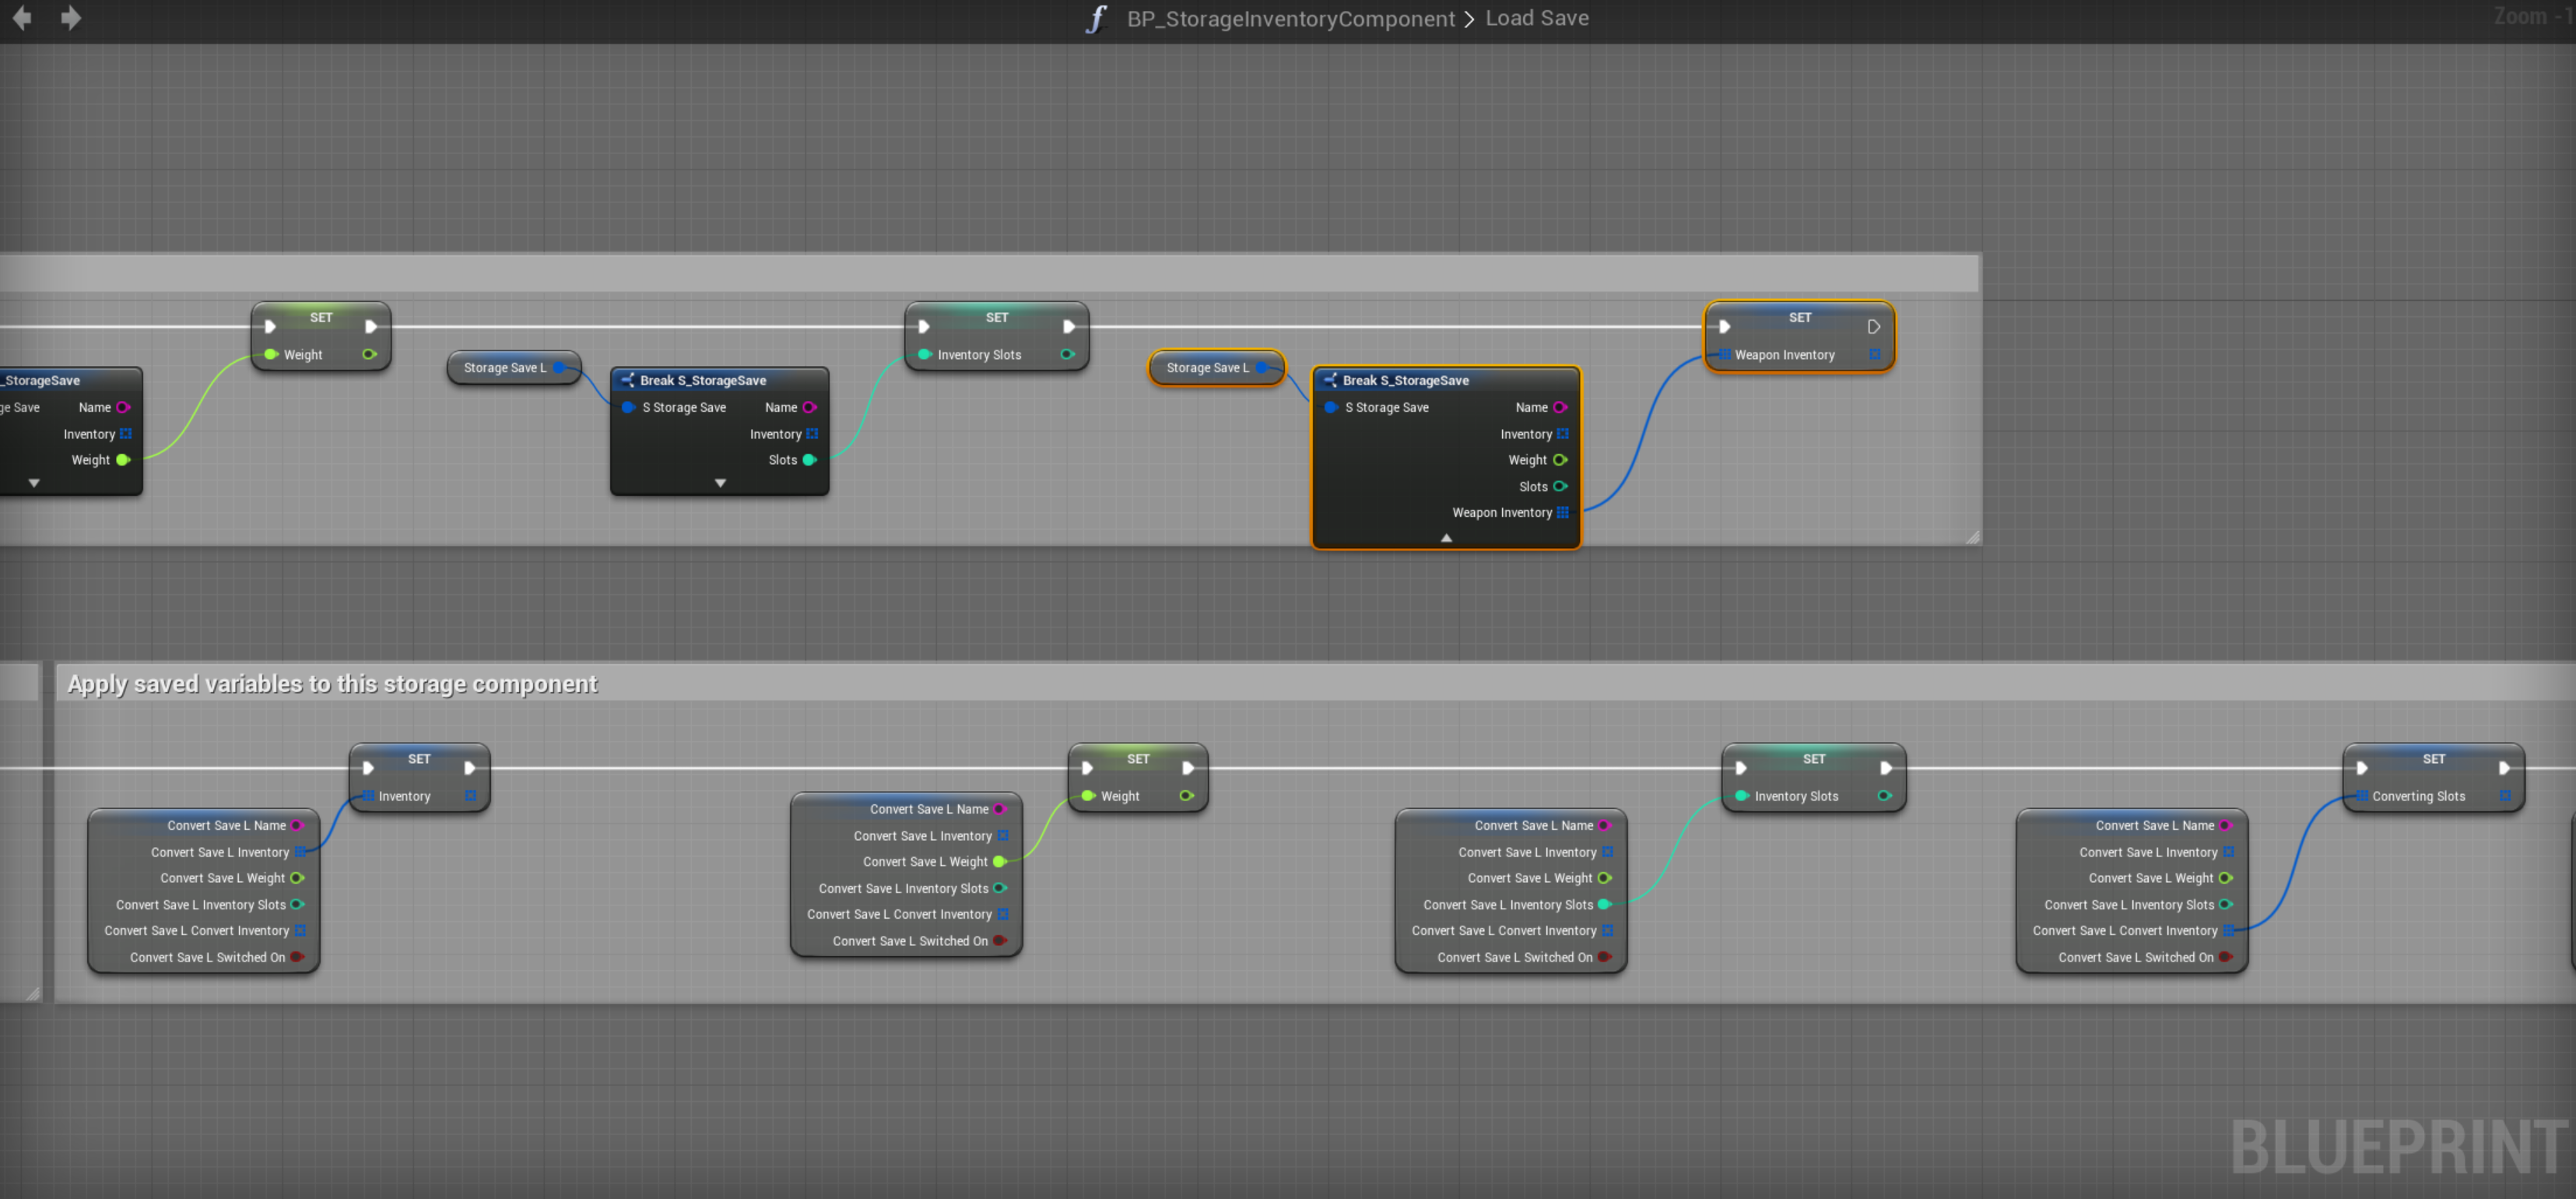This screenshot has height=1199, width=2576.
Task: Click exec output pin on Weapon Inventory SET node
Action: pyautogui.click(x=1873, y=327)
